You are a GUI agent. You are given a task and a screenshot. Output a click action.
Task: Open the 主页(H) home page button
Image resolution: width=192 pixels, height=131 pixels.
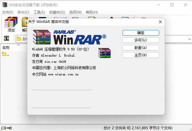[x=141, y=55]
